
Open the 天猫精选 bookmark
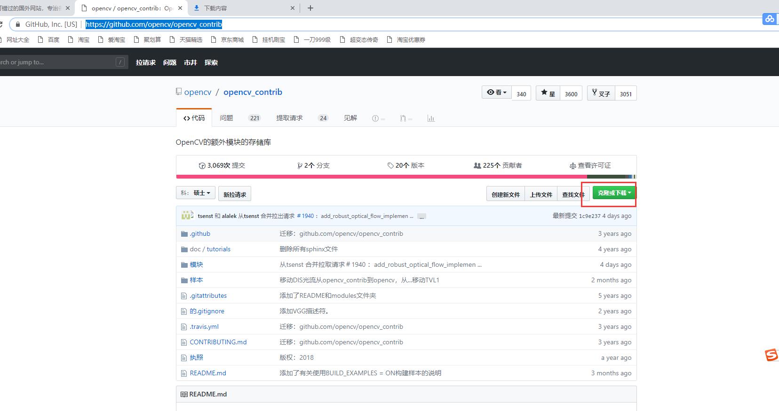pyautogui.click(x=186, y=40)
